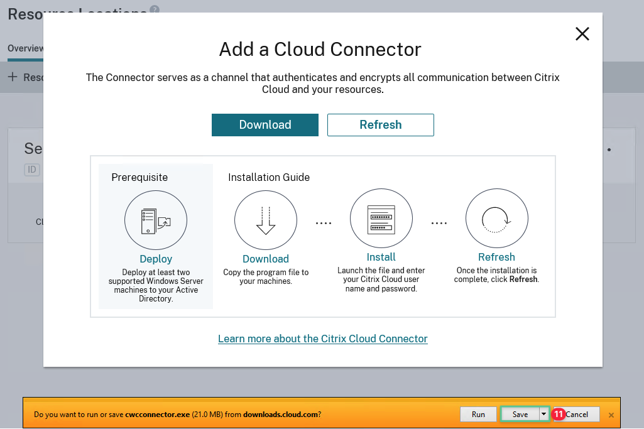Viewport: 644px width, 429px height.
Task: Click the plus icon next to Resource
Action: 13,77
